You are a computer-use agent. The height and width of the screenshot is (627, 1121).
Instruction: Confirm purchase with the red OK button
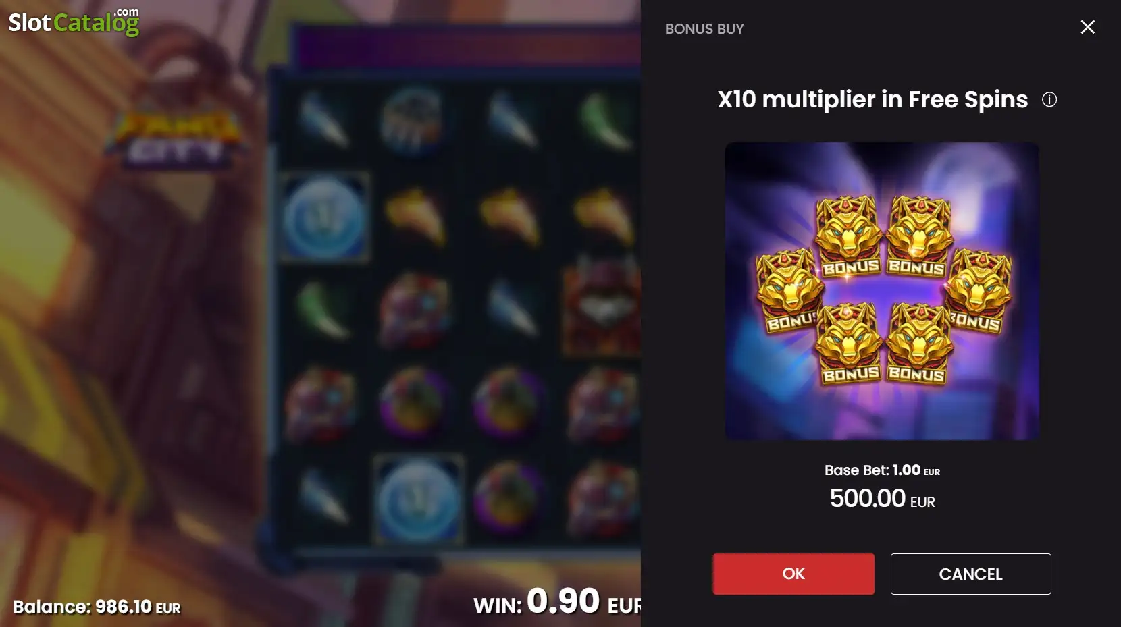click(793, 574)
